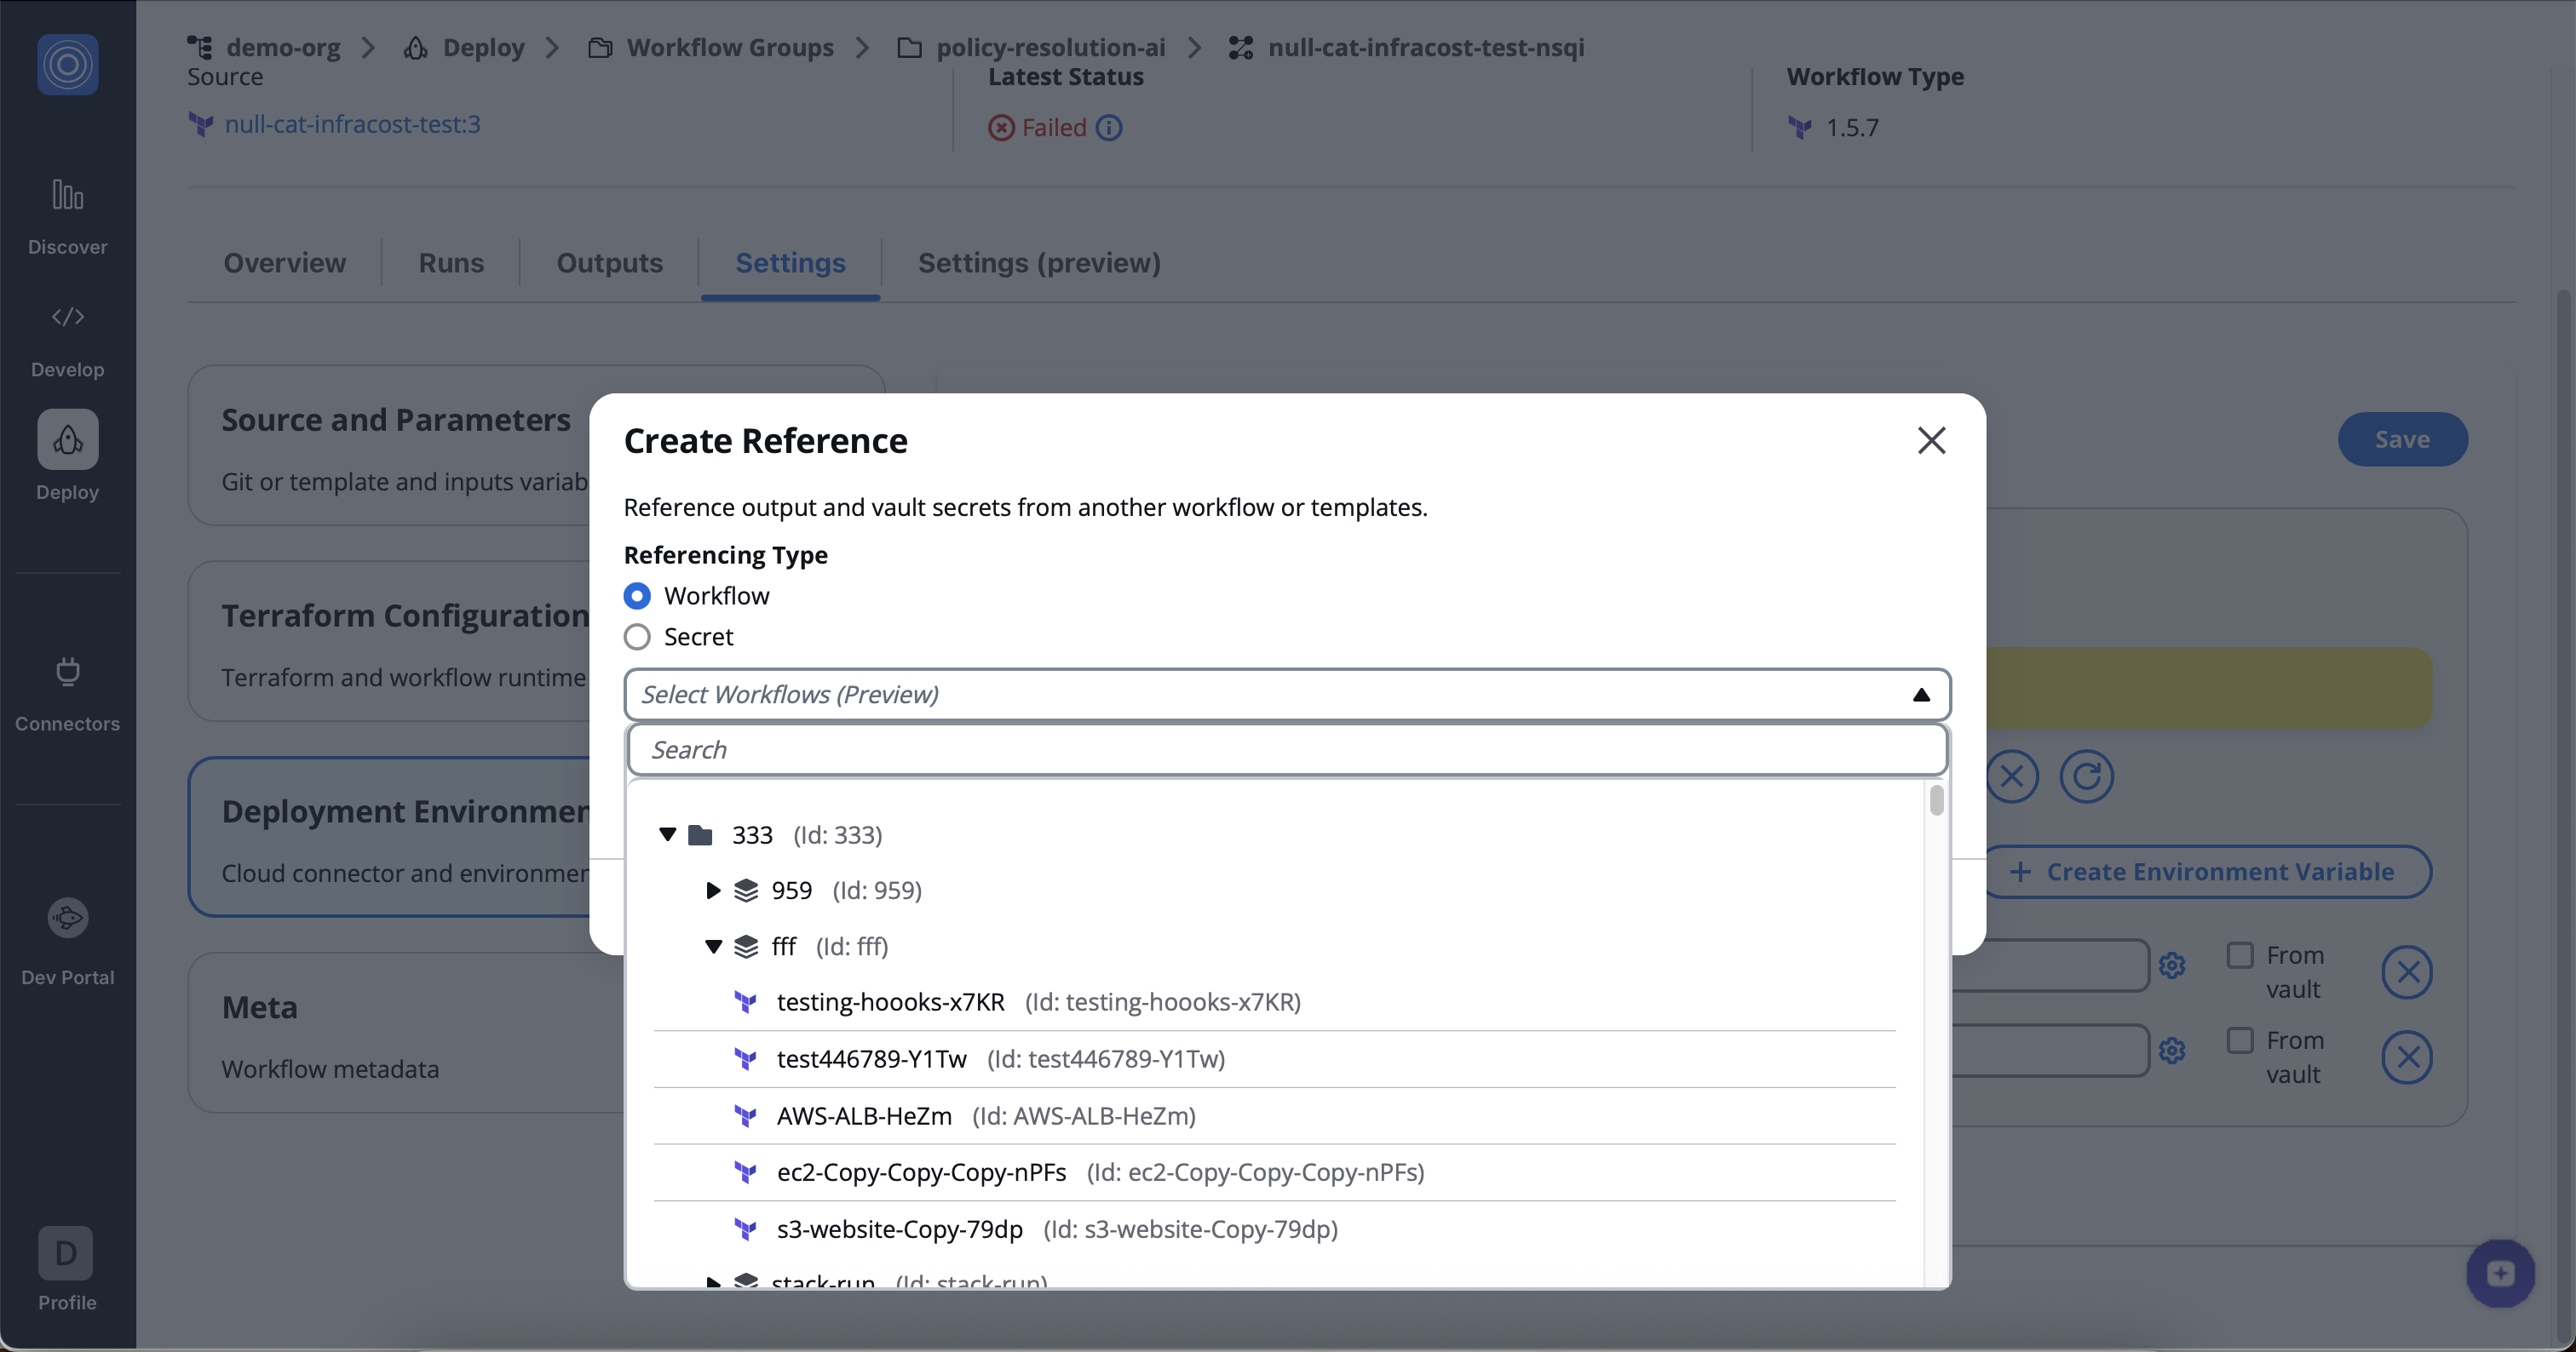Open the Develop code icon
The image size is (2576, 1352).
click(67, 317)
